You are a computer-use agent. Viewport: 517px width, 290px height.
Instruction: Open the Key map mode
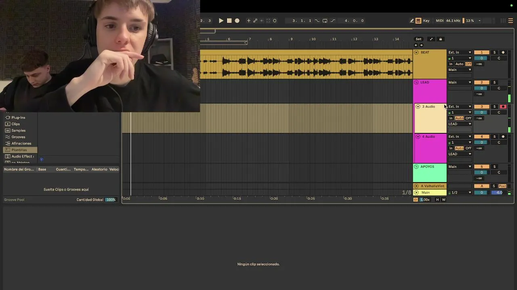point(427,21)
